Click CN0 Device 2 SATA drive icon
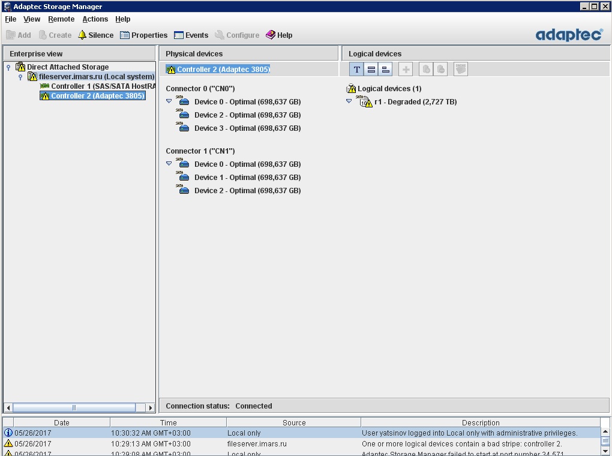This screenshot has height=456, width=612. click(182, 115)
